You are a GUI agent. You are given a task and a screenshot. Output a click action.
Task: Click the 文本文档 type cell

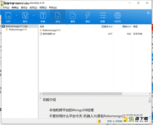point(138,34)
